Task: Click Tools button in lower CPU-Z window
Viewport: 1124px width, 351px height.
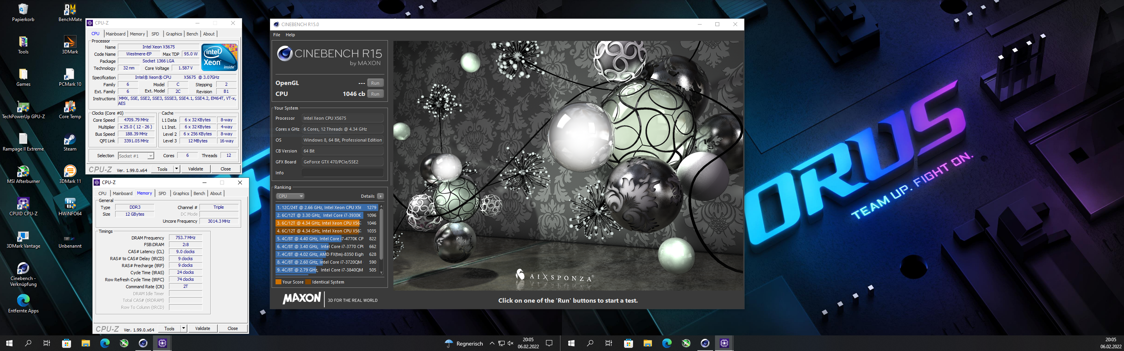Action: (x=169, y=328)
